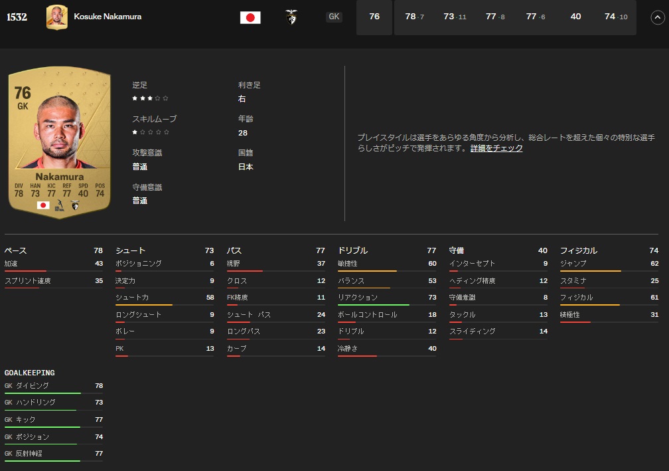
Task: Click the large gold Nakamura player card
Action: (x=60, y=141)
